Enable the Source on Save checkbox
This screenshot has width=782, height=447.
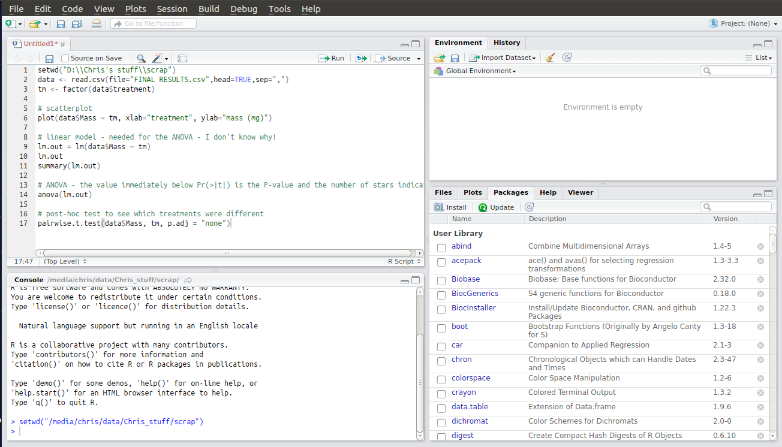(65, 58)
